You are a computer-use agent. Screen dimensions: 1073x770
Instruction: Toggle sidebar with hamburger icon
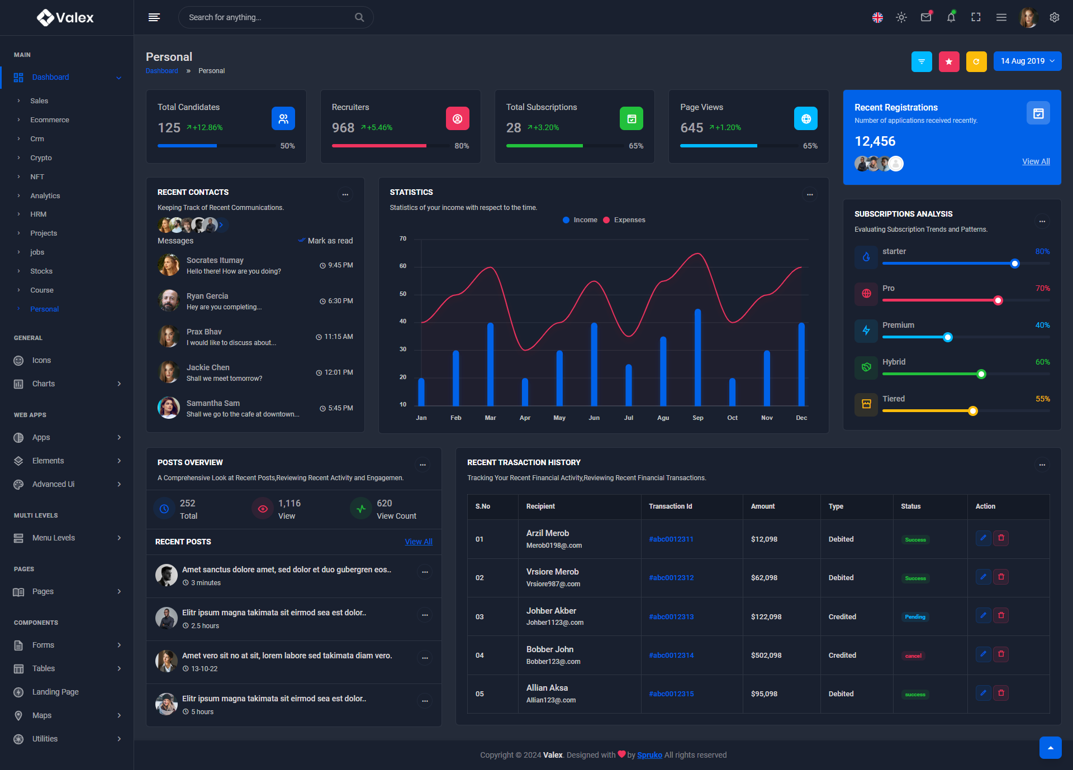pos(154,17)
